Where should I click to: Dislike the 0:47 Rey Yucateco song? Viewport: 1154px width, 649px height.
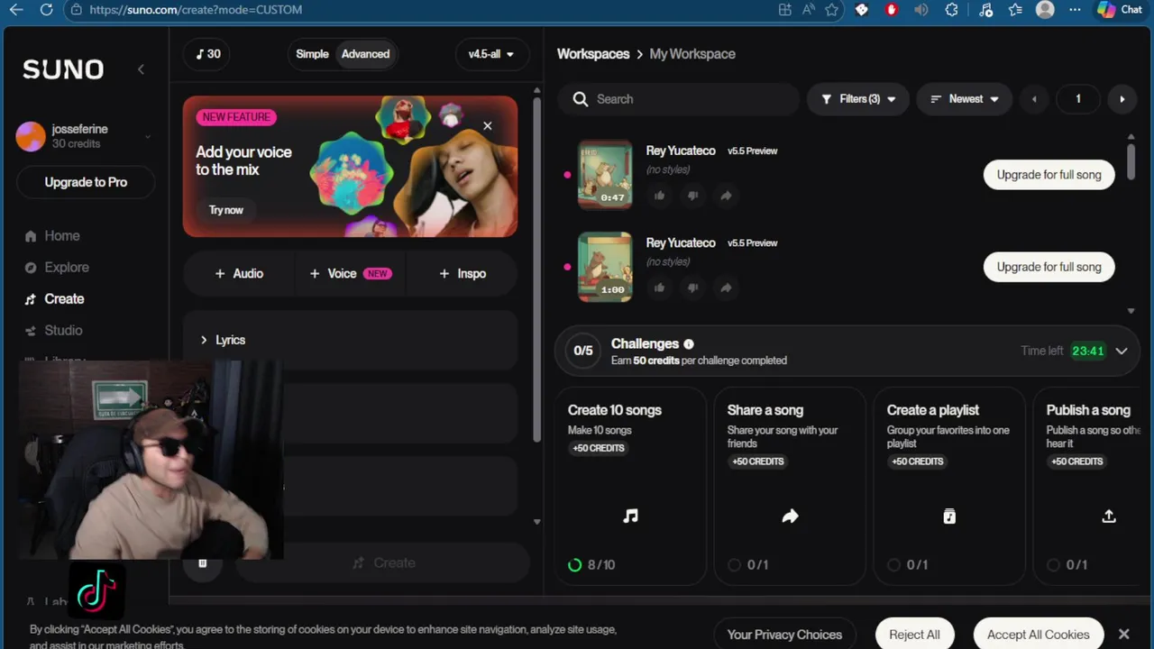click(x=692, y=196)
